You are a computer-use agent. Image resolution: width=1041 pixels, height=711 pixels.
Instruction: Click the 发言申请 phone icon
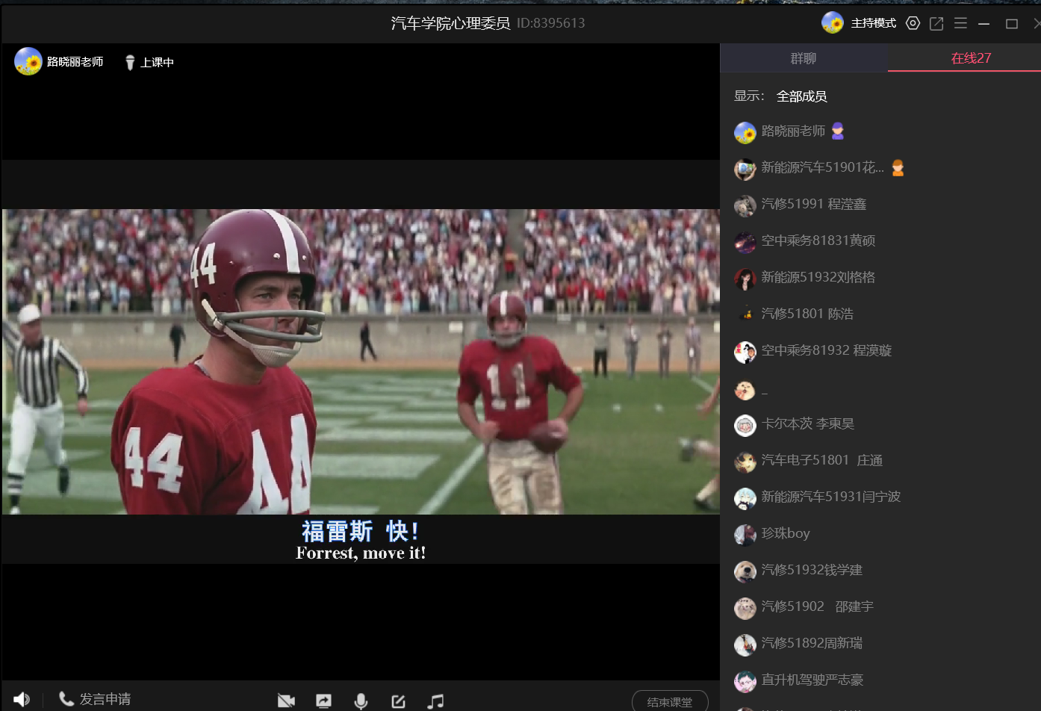(x=66, y=698)
